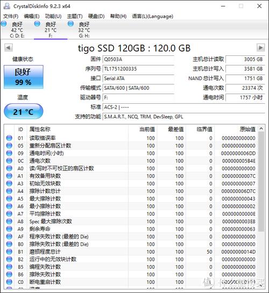This screenshot has height=293, width=269.
Task: Select the F: disk tab at 21 °C
Action: (51, 30)
